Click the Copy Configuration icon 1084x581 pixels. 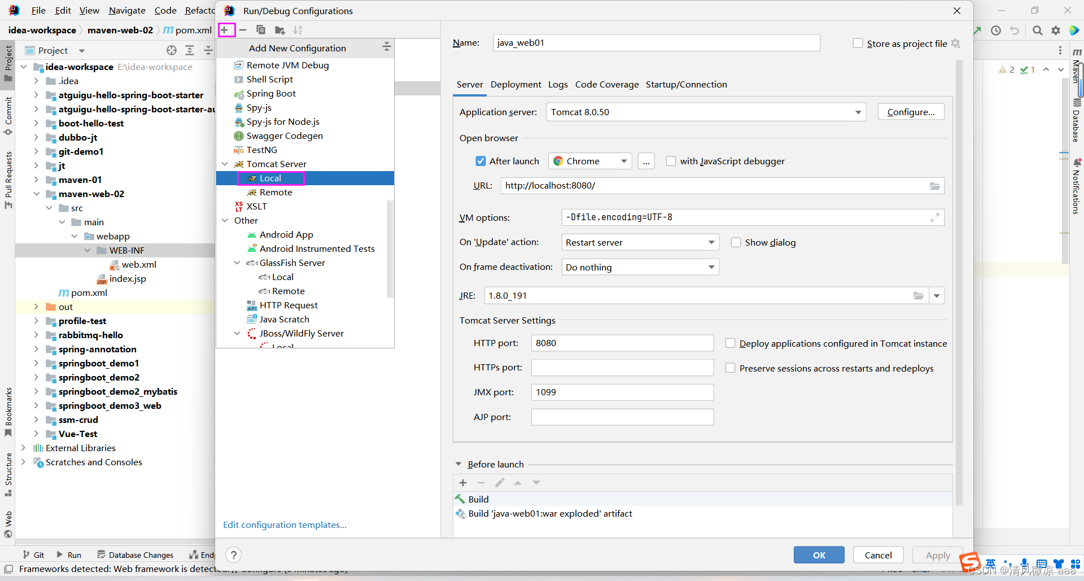tap(261, 30)
